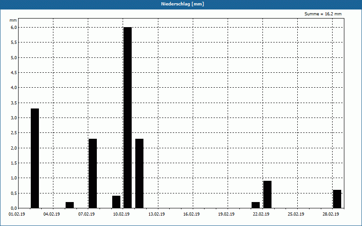362x226 pixels.
Task: Click the 0,6 mm bar at 28.02.19
Action: coord(337,199)
